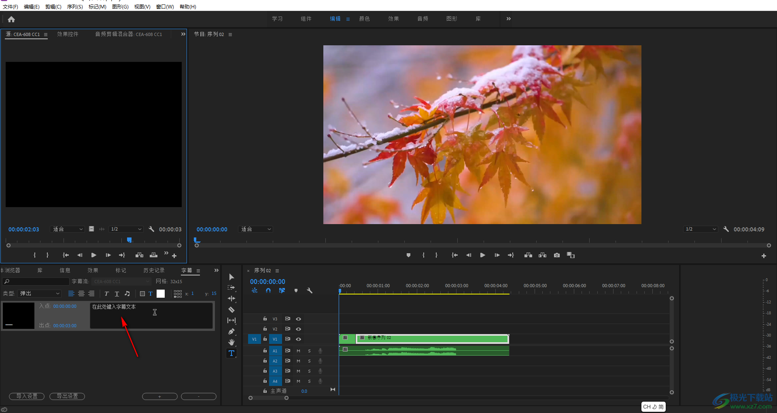Click 导出设置 button
The height and width of the screenshot is (413, 777).
67,396
